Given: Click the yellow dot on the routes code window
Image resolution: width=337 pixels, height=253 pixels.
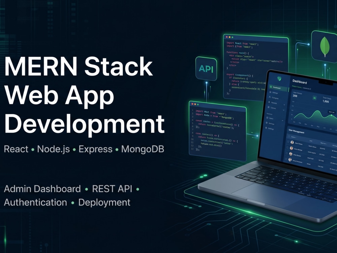Looking at the screenshot, I should tap(195, 104).
